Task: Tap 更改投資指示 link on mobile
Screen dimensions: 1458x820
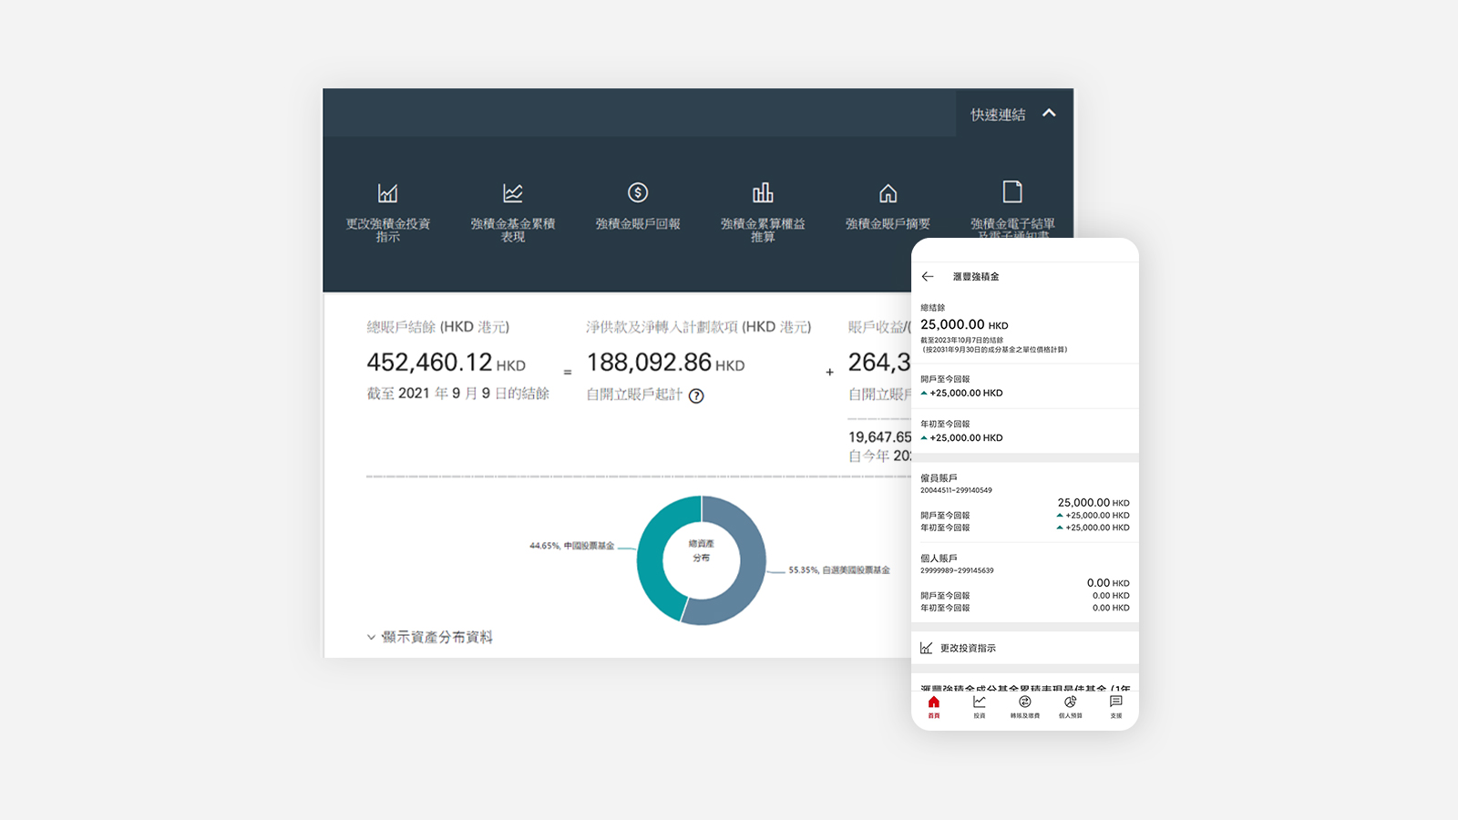Action: tap(968, 648)
